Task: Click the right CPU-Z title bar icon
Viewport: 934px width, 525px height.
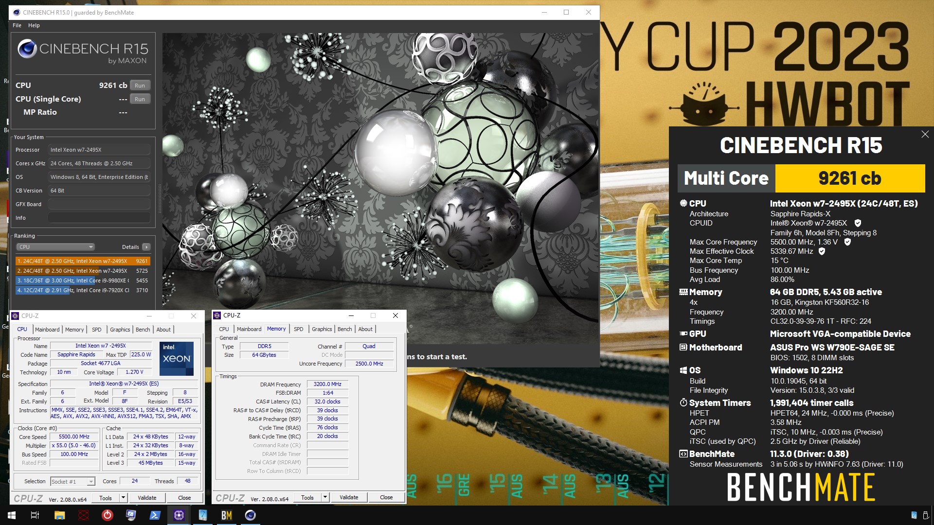Action: (x=217, y=315)
